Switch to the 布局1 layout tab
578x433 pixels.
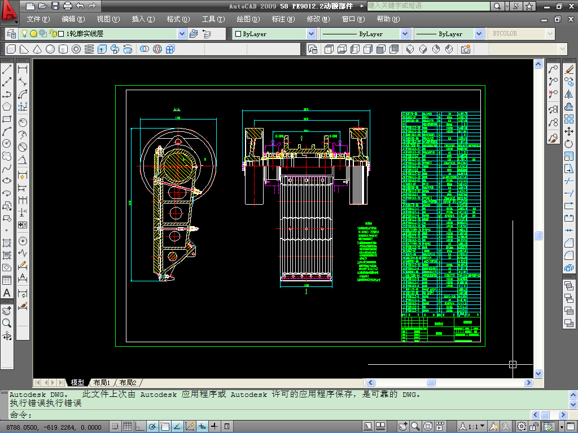click(102, 383)
